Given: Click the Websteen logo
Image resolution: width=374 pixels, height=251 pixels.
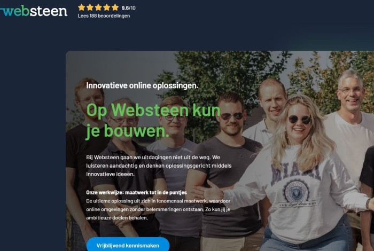Looking at the screenshot, I should tap(33, 11).
